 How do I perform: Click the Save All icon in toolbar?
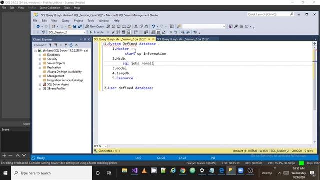pyautogui.click(x=80, y=26)
